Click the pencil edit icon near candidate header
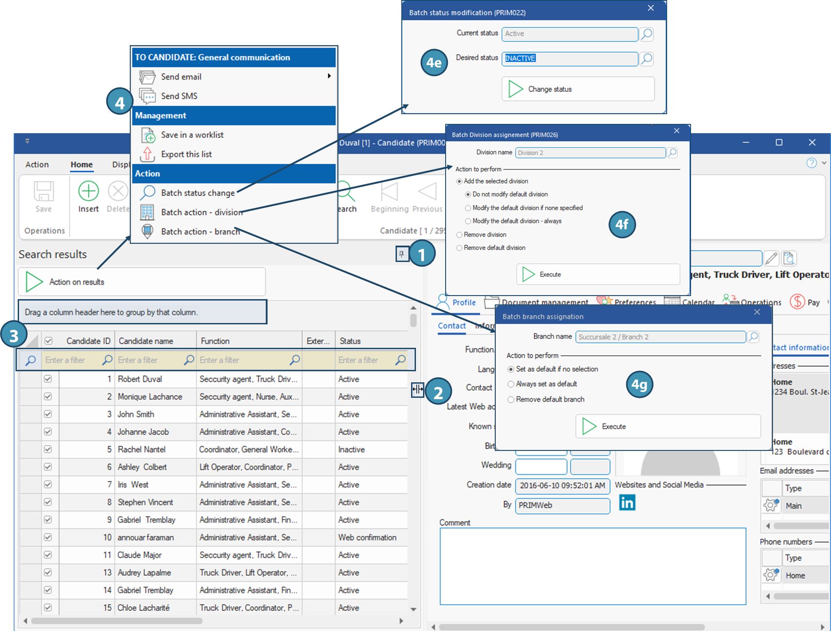831x631 pixels. tap(771, 258)
